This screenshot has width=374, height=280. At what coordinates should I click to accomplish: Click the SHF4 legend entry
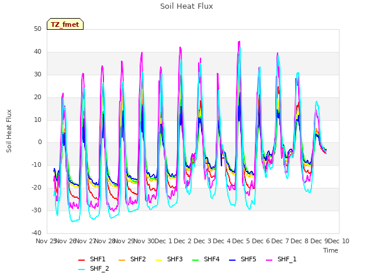[206, 259]
